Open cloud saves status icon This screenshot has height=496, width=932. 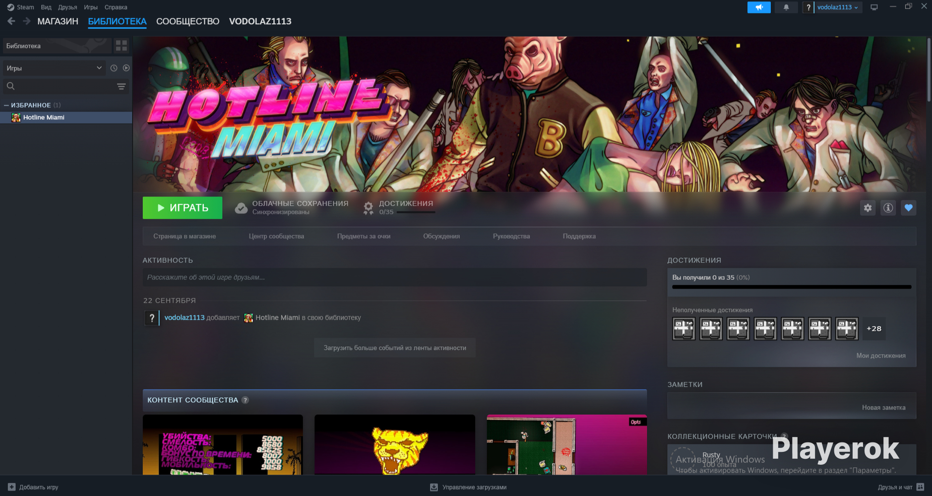tap(241, 208)
